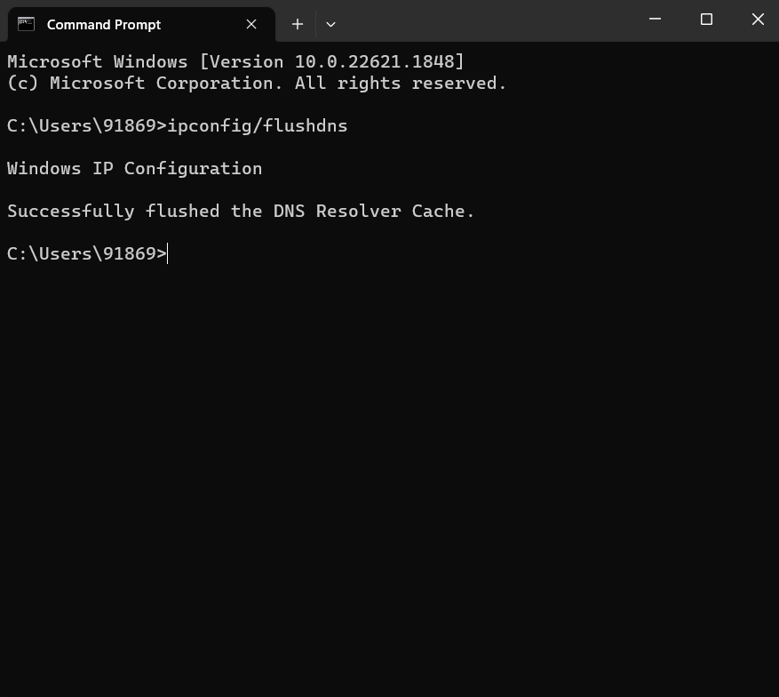Open a new tab with the plus icon
This screenshot has width=779, height=697.
click(298, 24)
